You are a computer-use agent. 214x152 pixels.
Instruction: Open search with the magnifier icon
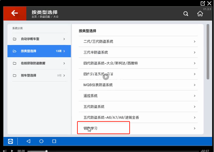click(x=186, y=14)
